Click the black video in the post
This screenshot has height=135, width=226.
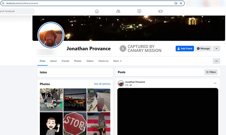(168, 112)
